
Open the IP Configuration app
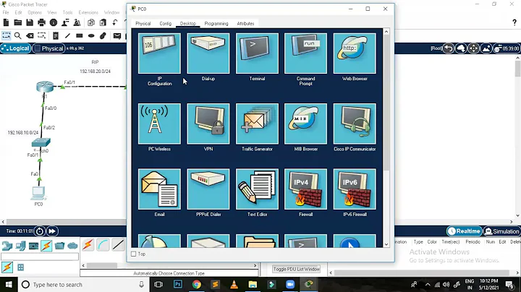click(x=159, y=53)
